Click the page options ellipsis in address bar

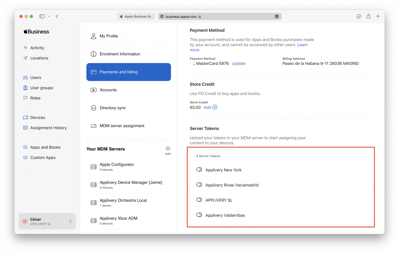pos(277,16)
